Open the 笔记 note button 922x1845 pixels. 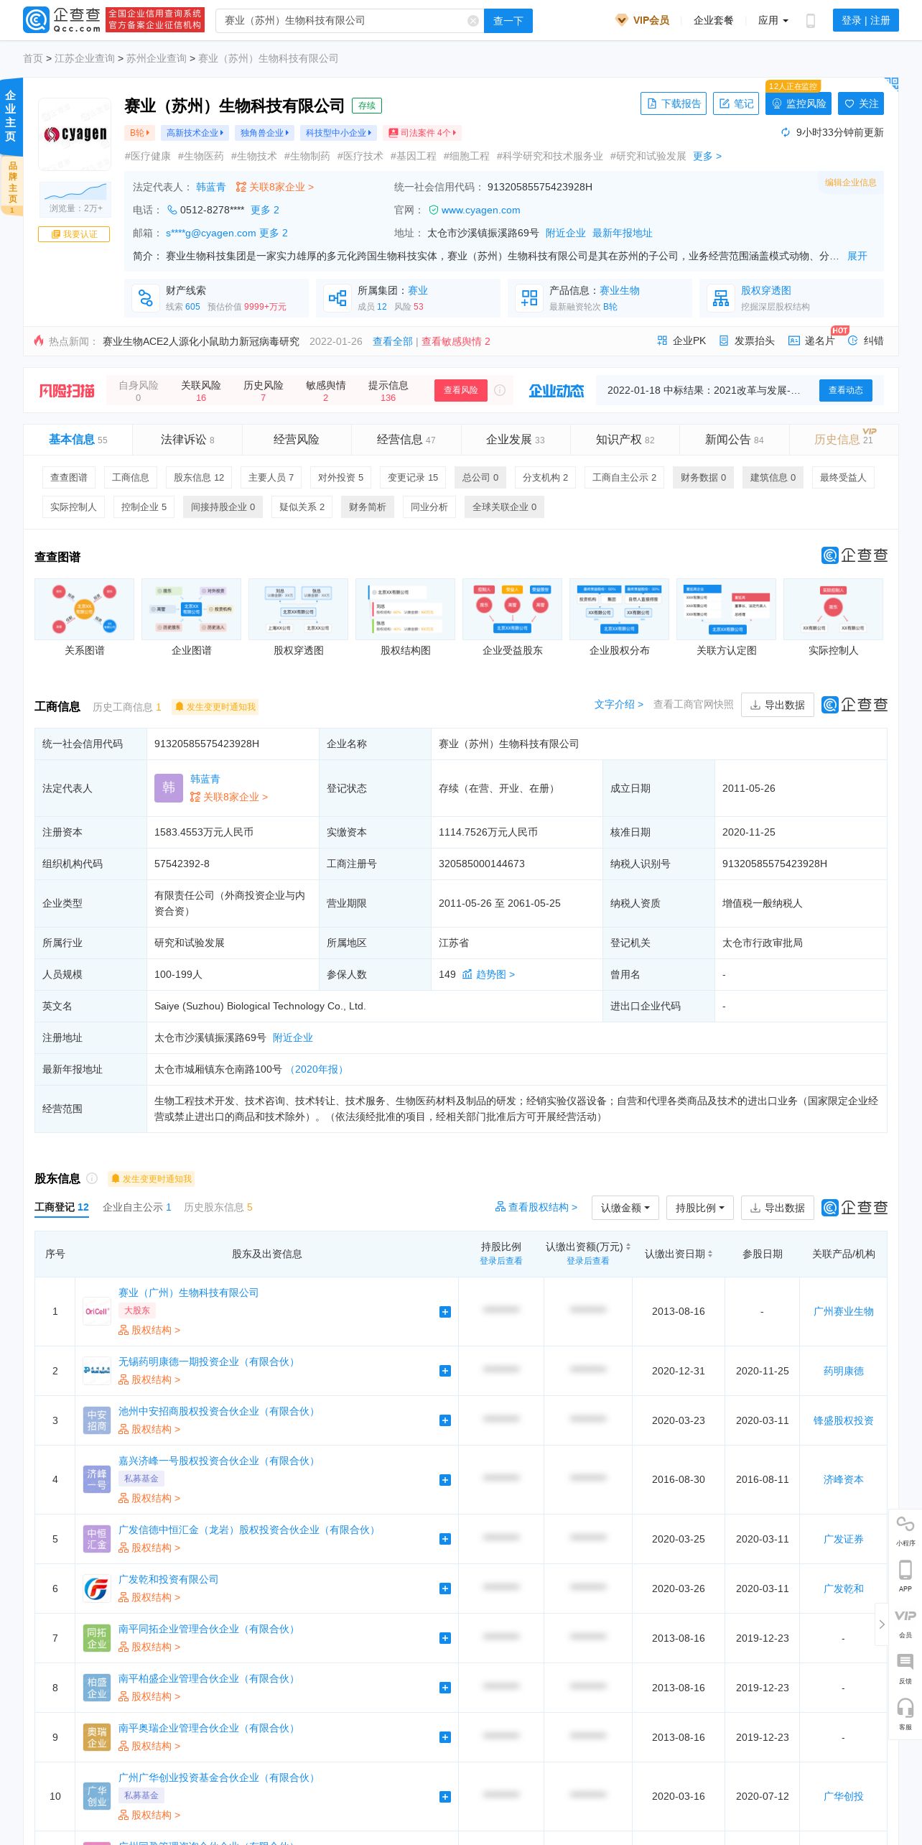click(736, 103)
